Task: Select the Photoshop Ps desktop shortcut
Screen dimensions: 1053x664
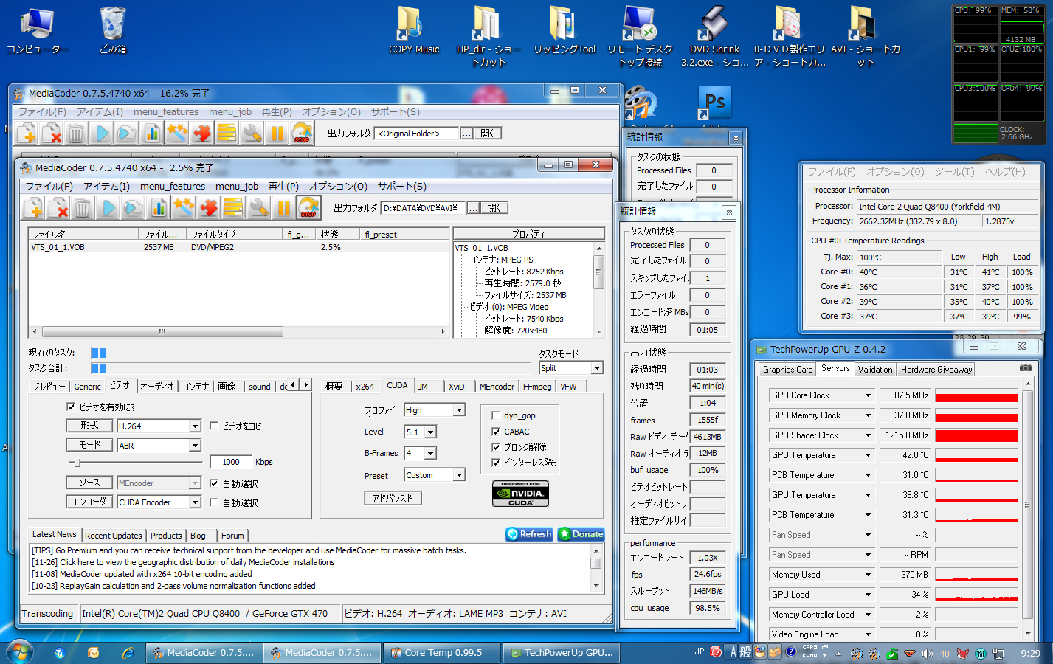Action: click(715, 103)
